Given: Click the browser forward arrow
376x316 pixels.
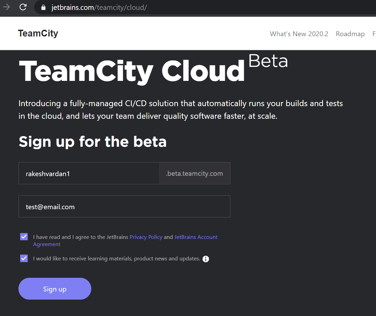Looking at the screenshot, I should pyautogui.click(x=6, y=7).
